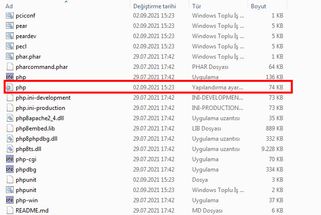
Task: Click the pciconf batch file icon
Action: [x=10, y=16]
